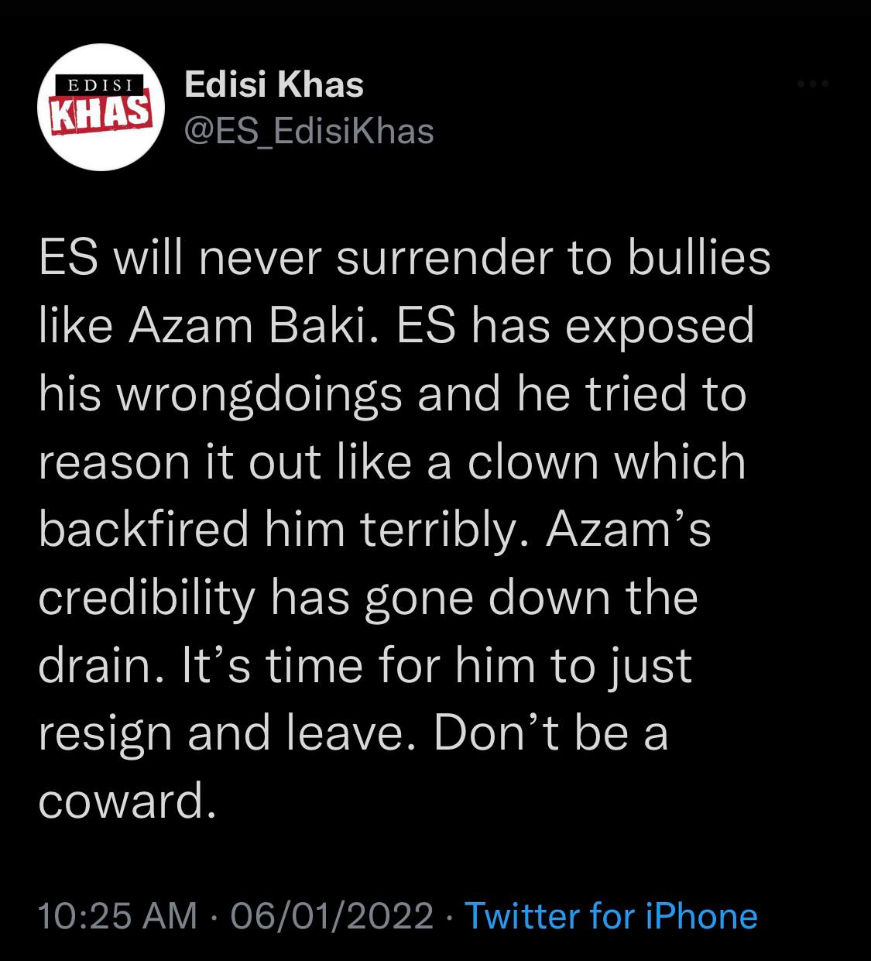This screenshot has width=871, height=961.
Task: Tap the word 'resign' in the tweet
Action: tap(104, 734)
